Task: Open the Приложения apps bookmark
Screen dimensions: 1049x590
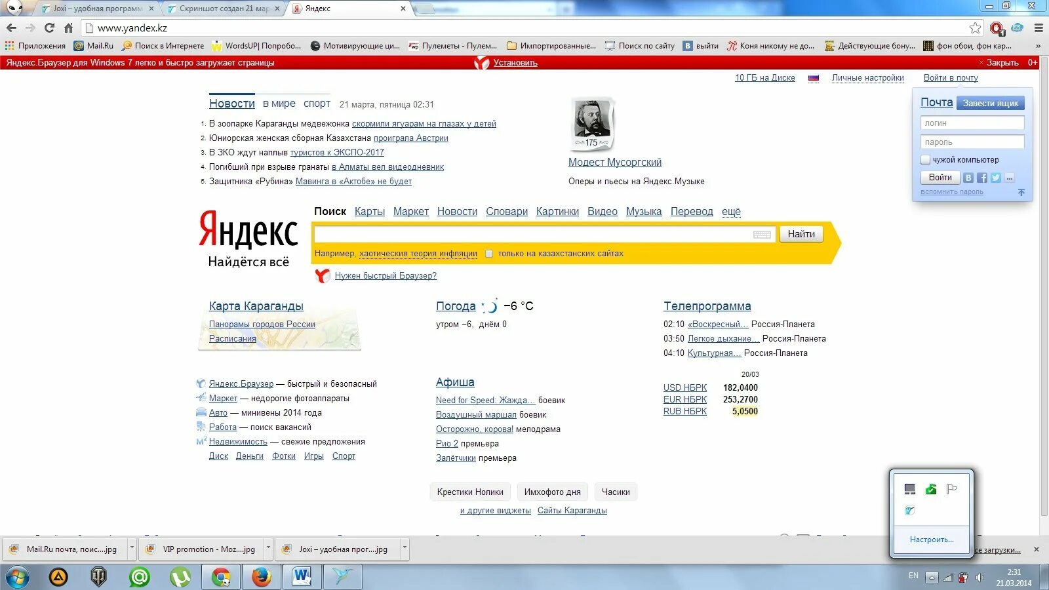Action: [x=35, y=46]
